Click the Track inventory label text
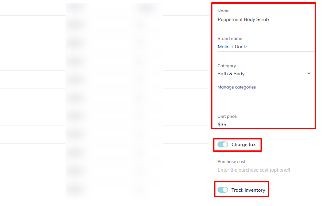 [x=248, y=190]
